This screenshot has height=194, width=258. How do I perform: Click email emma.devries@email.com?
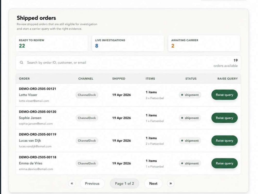pyautogui.click(x=36, y=169)
